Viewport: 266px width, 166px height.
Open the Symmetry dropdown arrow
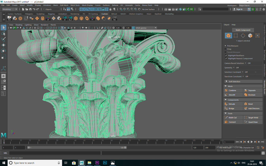click(234, 68)
